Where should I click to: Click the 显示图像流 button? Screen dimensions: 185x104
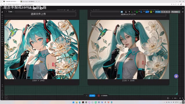(x=175, y=12)
